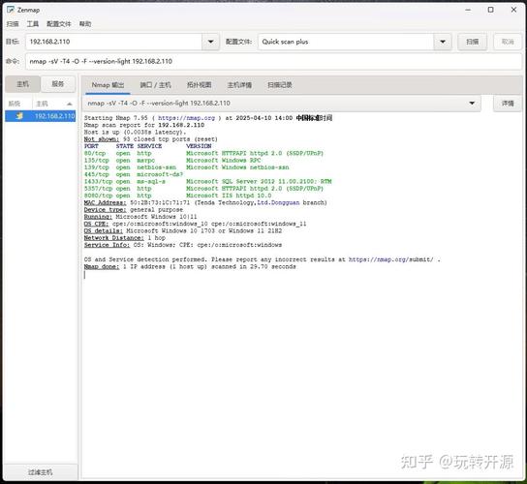The height and width of the screenshot is (484, 527).
Task: Expand the scan output selector dropdown arrow
Action: coord(472,104)
